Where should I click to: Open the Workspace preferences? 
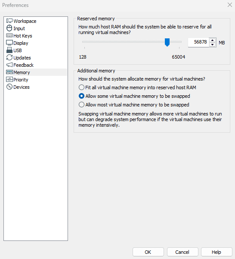click(25, 21)
